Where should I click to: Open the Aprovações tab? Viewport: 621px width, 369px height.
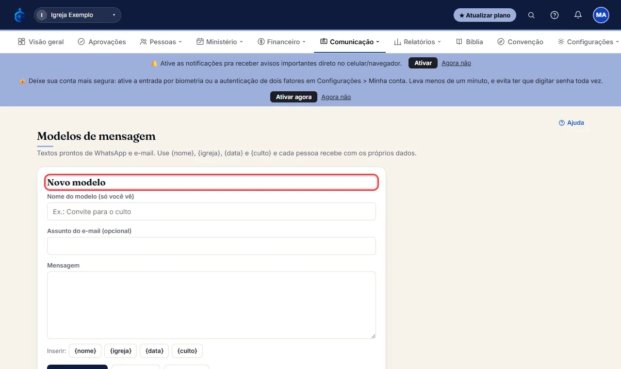102,42
